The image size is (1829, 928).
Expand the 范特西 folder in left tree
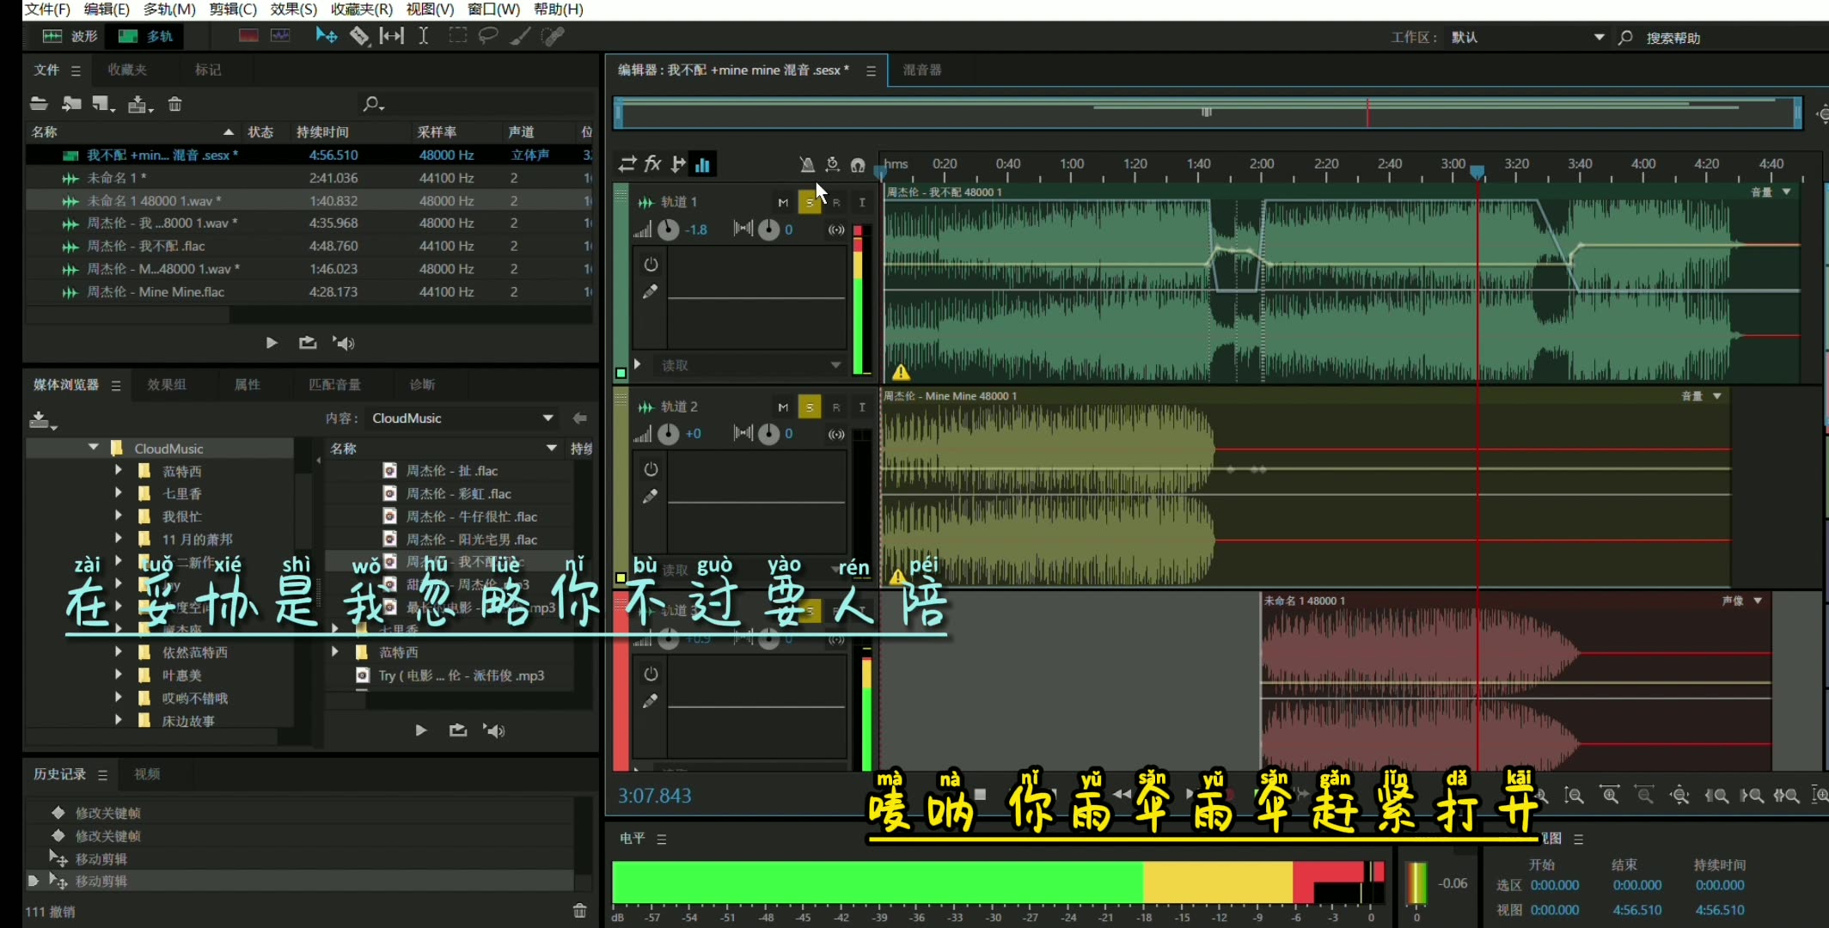tap(119, 470)
